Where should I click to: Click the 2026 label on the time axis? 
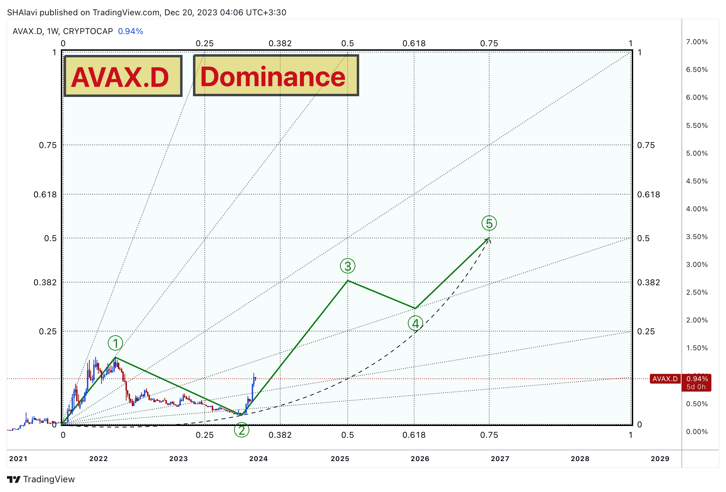420,459
